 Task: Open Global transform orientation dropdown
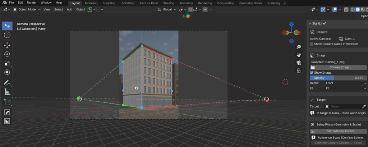click(167, 10)
